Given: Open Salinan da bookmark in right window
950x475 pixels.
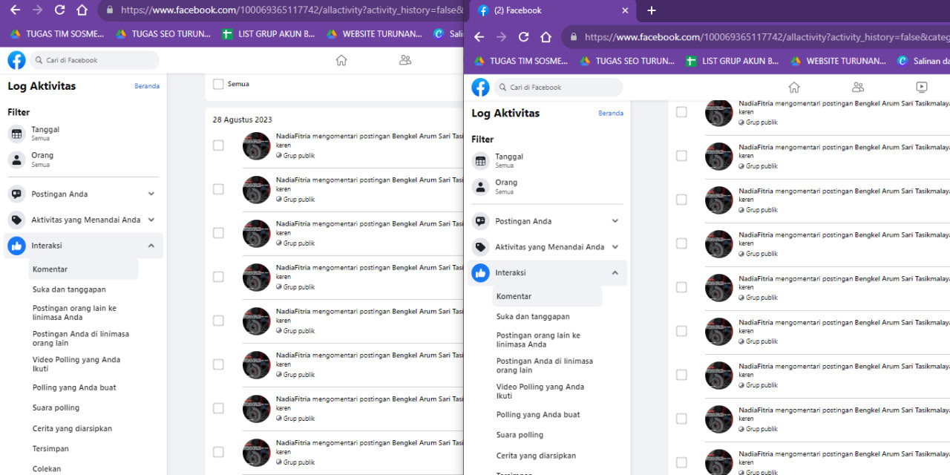Looking at the screenshot, I should (x=923, y=61).
